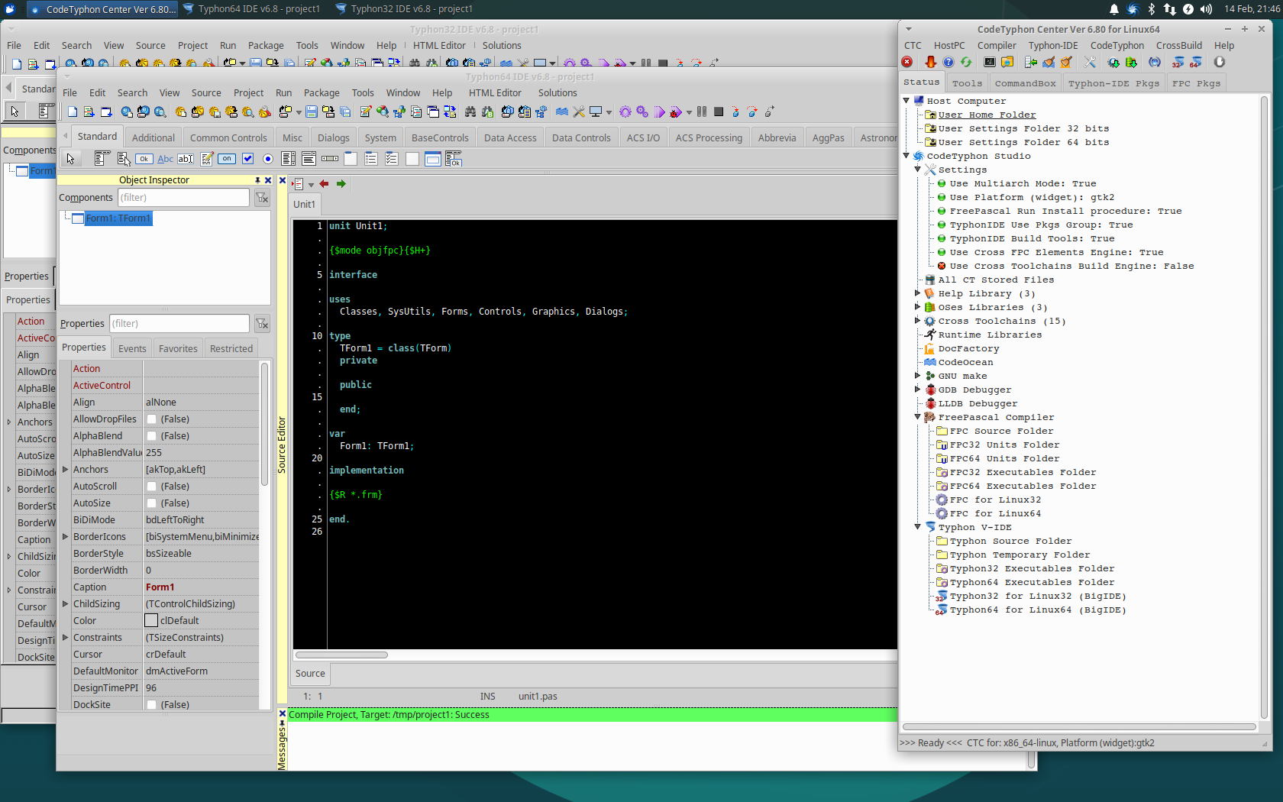
Task: Toggle the DockSite checkbox
Action: (x=152, y=705)
